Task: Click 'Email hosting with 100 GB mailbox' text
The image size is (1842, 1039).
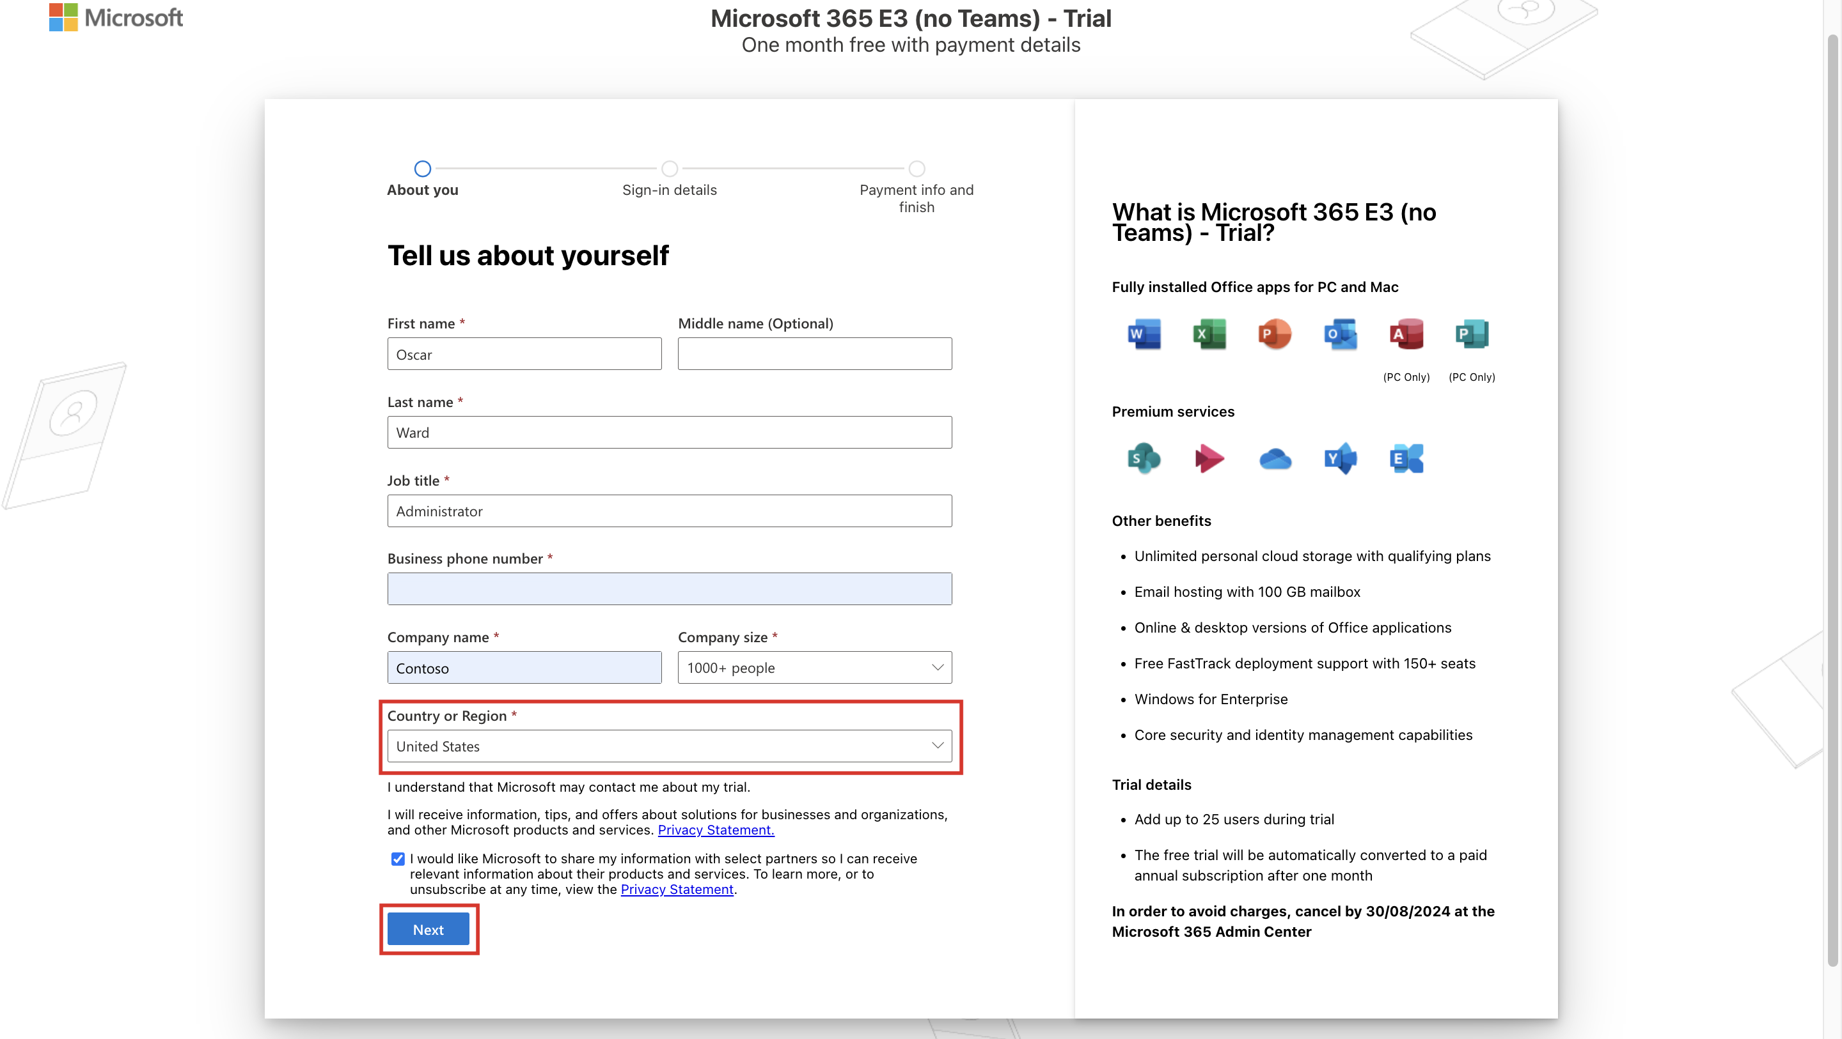Action: (1247, 592)
